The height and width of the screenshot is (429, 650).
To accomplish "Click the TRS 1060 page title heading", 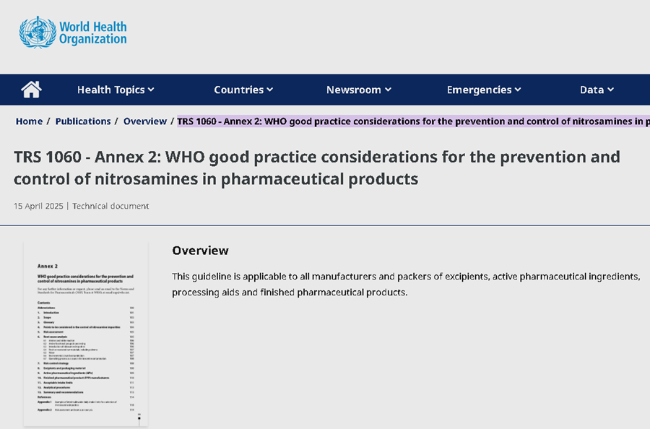I will [316, 168].
